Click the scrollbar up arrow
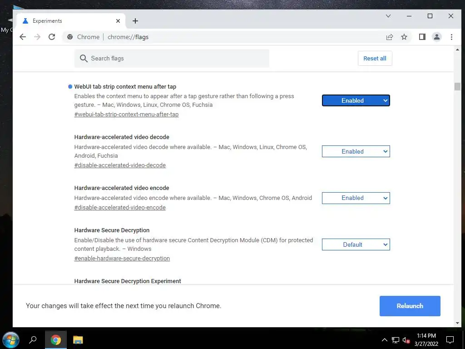This screenshot has height=349, width=465. coord(457,50)
